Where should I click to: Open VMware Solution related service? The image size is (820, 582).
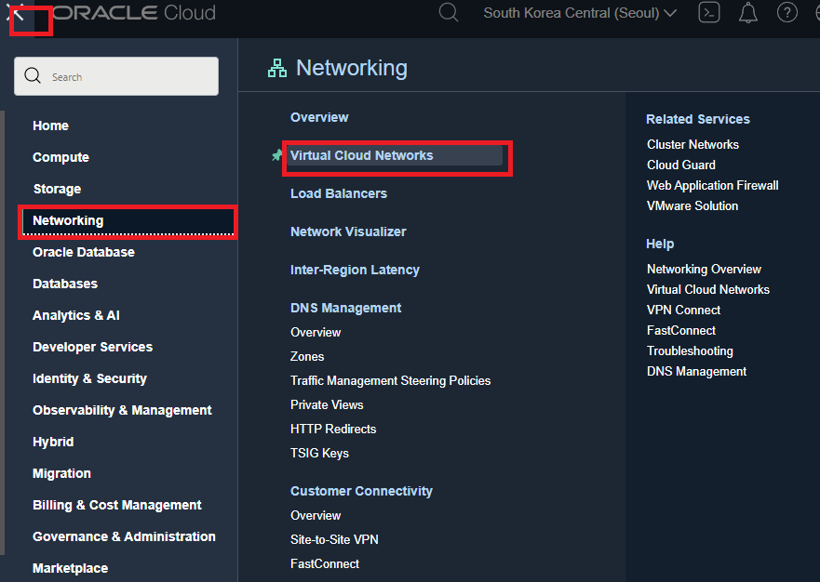692,205
